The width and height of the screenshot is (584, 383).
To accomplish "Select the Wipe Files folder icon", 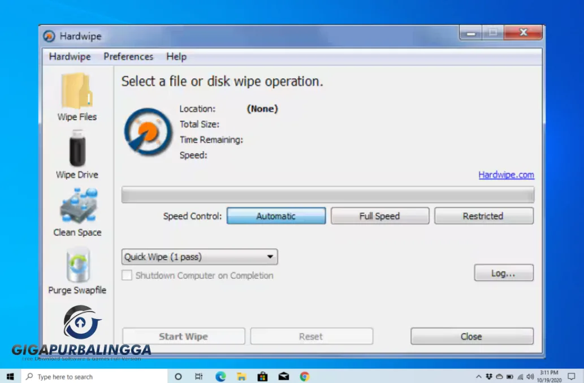I will [77, 90].
